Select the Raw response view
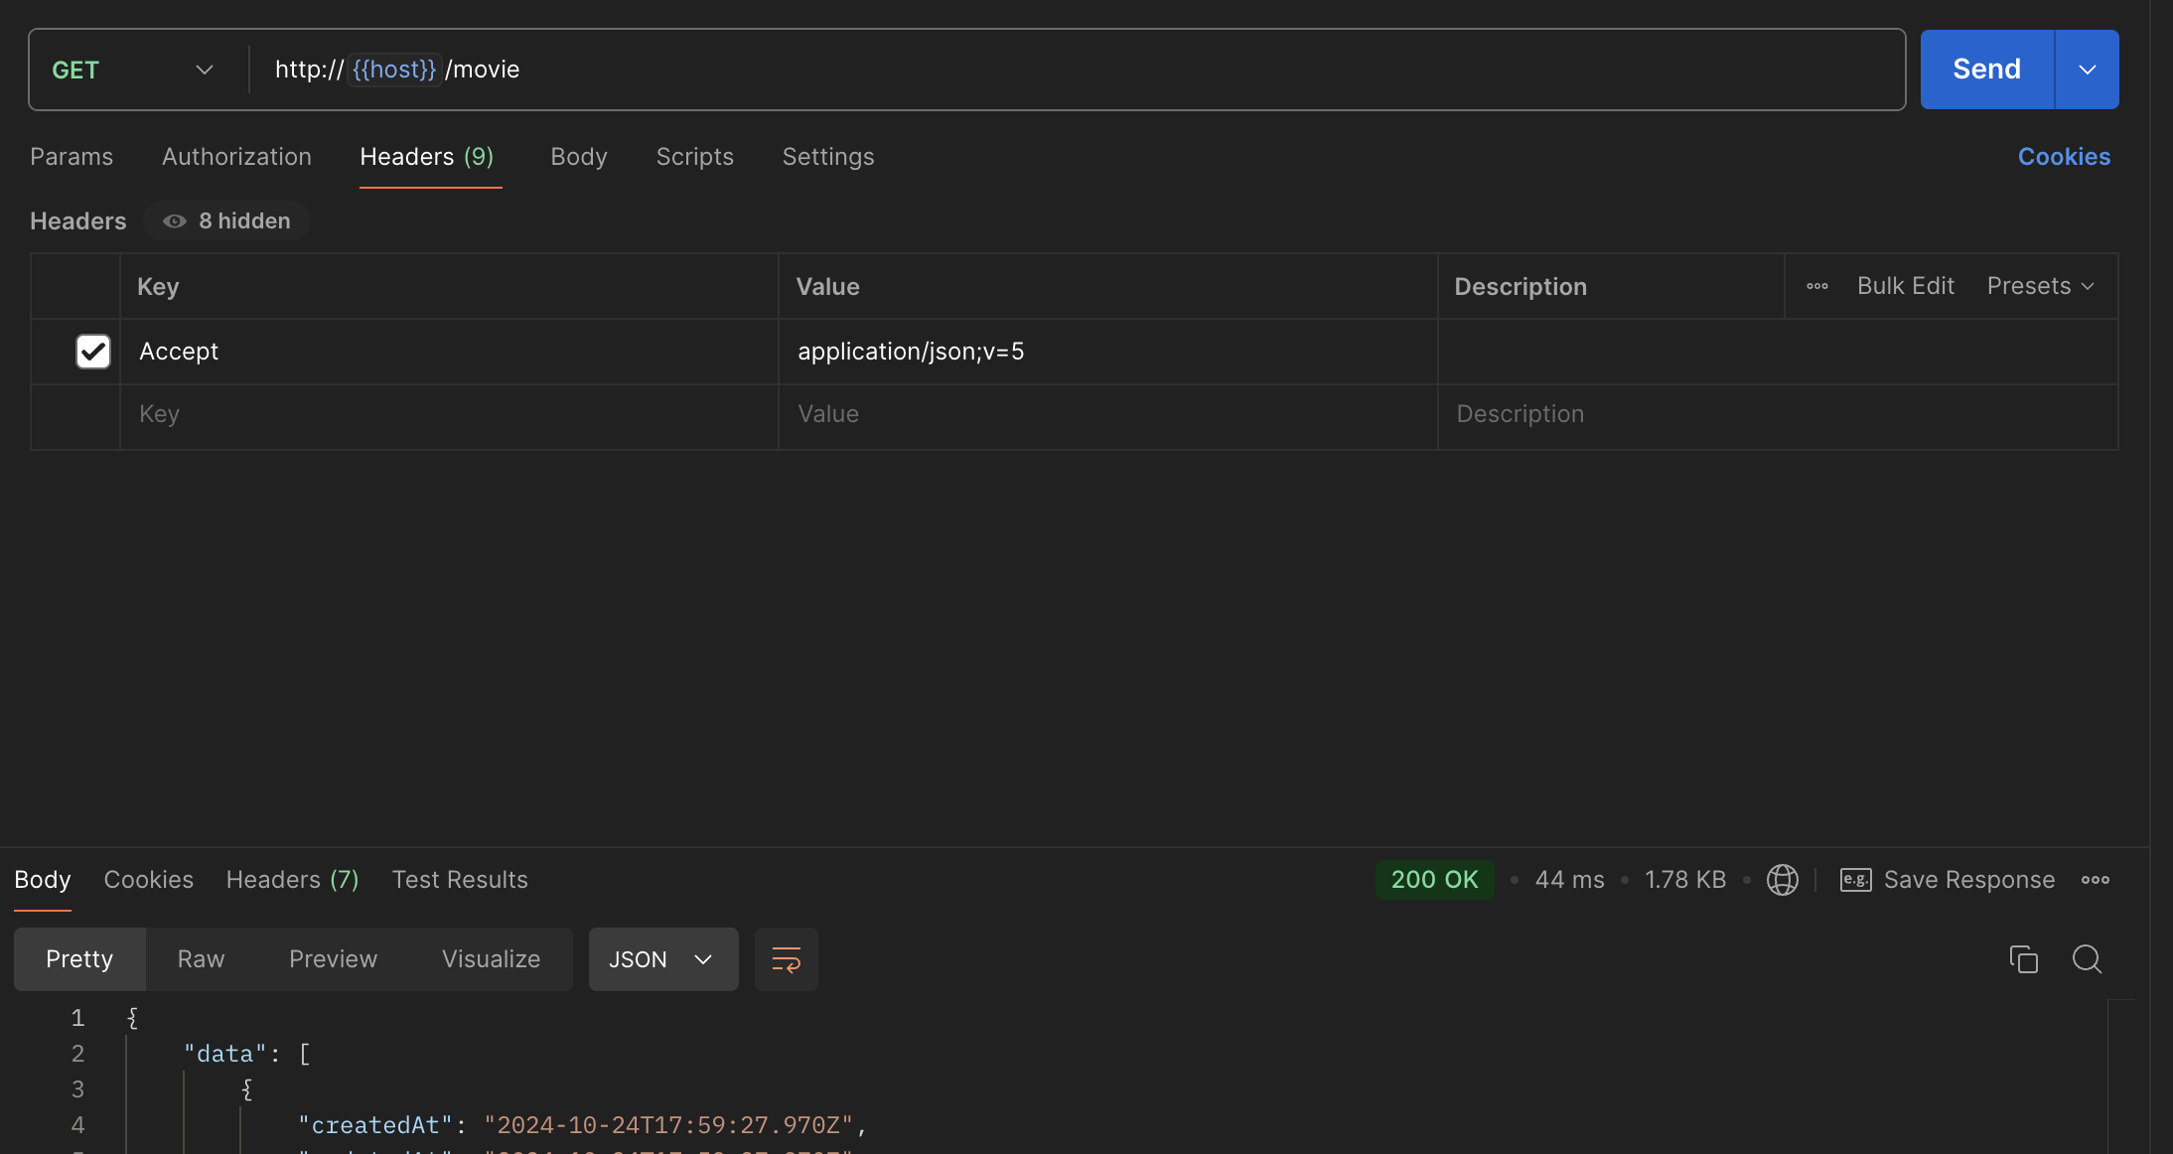 click(x=201, y=959)
